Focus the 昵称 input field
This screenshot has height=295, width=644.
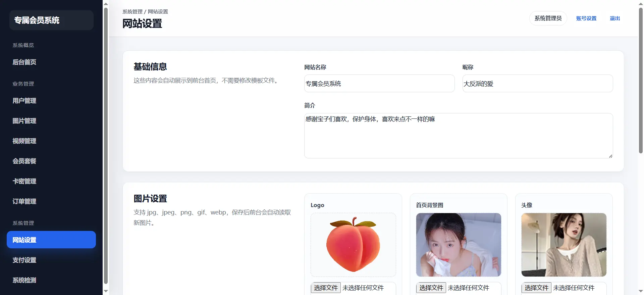tap(538, 84)
